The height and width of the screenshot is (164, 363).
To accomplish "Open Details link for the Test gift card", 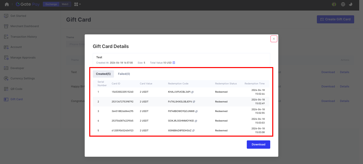I will (344, 72).
